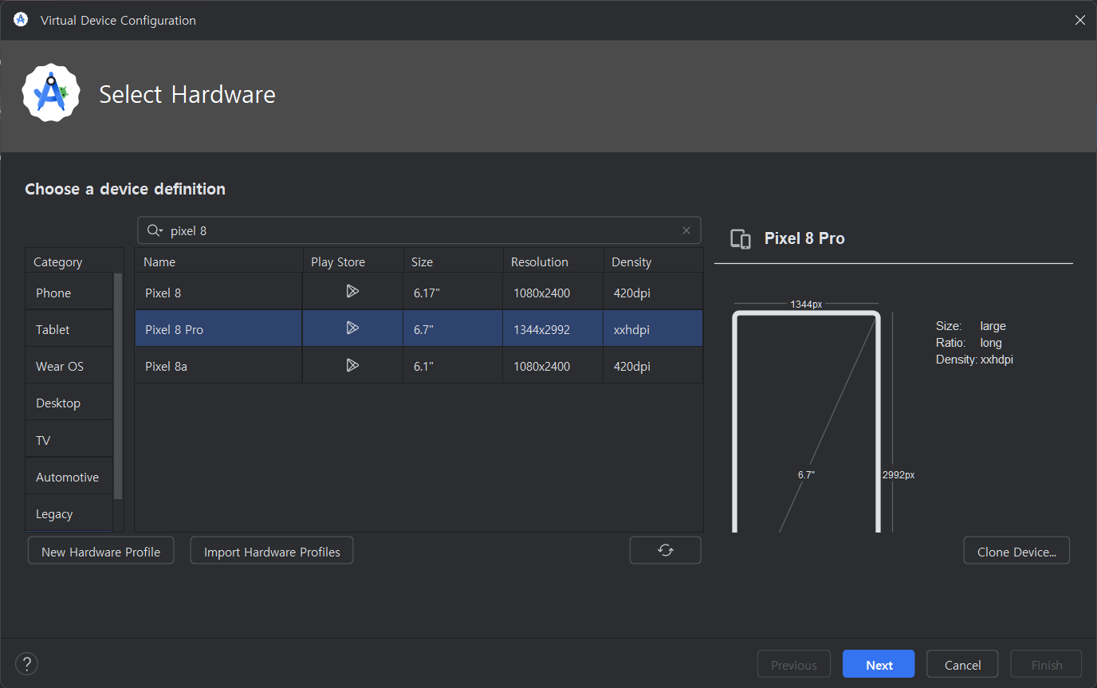The height and width of the screenshot is (688, 1097).
Task: Click the 6.7" size cell in the table
Action: pyautogui.click(x=453, y=328)
